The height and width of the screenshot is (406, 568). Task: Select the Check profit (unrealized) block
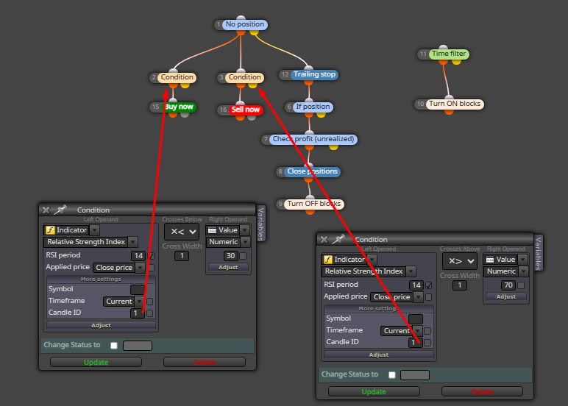click(x=313, y=139)
